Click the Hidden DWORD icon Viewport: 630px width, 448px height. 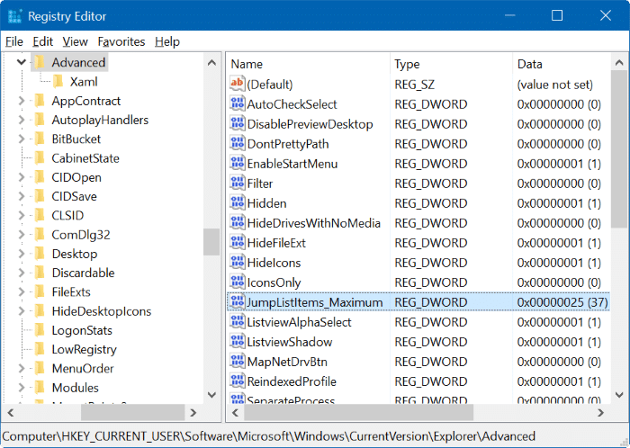tap(237, 202)
